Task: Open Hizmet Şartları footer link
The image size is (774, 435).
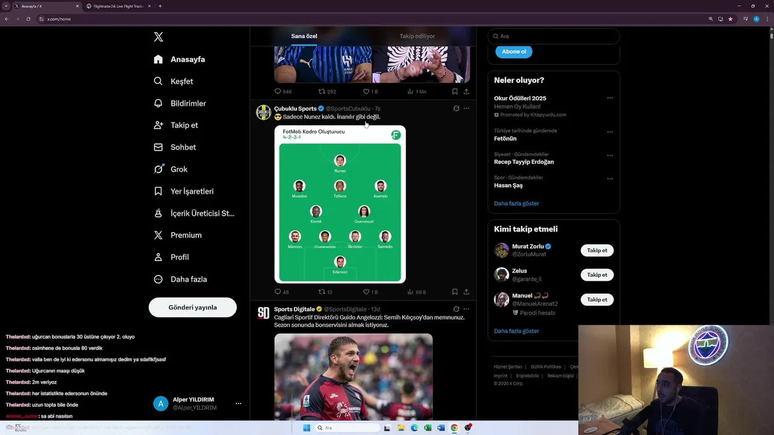Action: coord(508,367)
